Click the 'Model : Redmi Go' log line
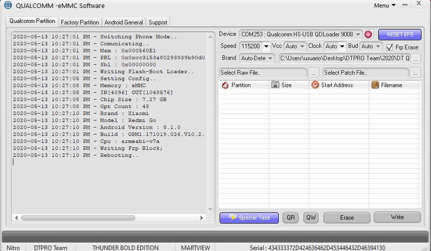This screenshot has width=431, height=251. point(84,121)
